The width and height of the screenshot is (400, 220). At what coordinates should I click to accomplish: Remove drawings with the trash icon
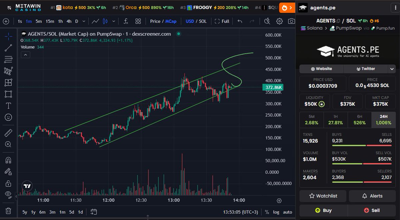pyautogui.click(x=8, y=211)
